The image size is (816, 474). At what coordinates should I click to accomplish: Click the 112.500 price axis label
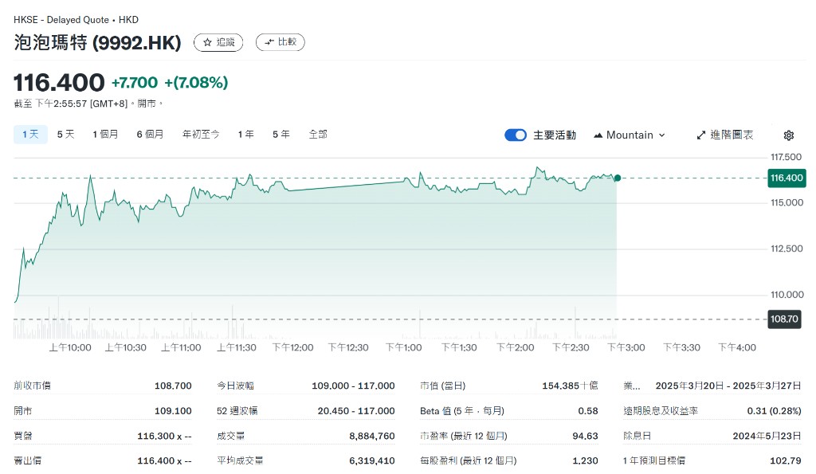tap(787, 249)
